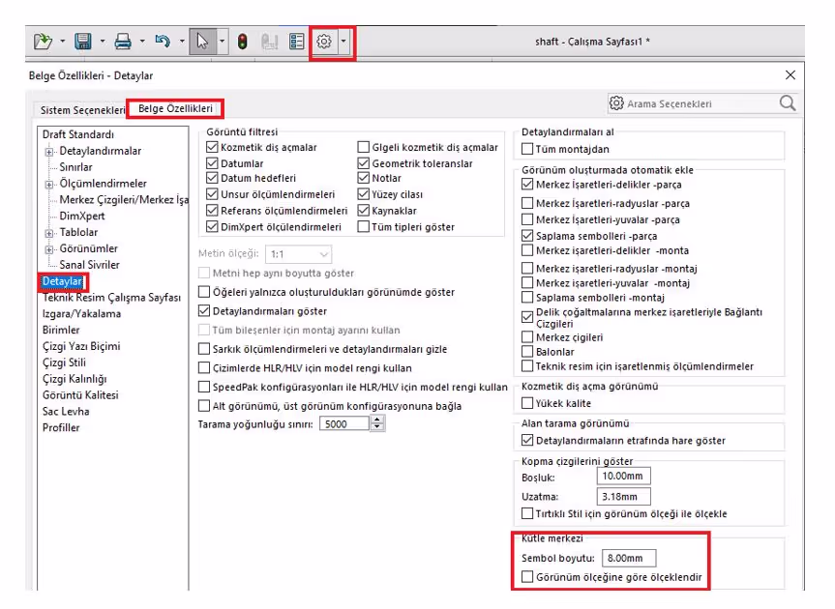
Task: Activate the Select cursor tool
Action: pyautogui.click(x=202, y=41)
